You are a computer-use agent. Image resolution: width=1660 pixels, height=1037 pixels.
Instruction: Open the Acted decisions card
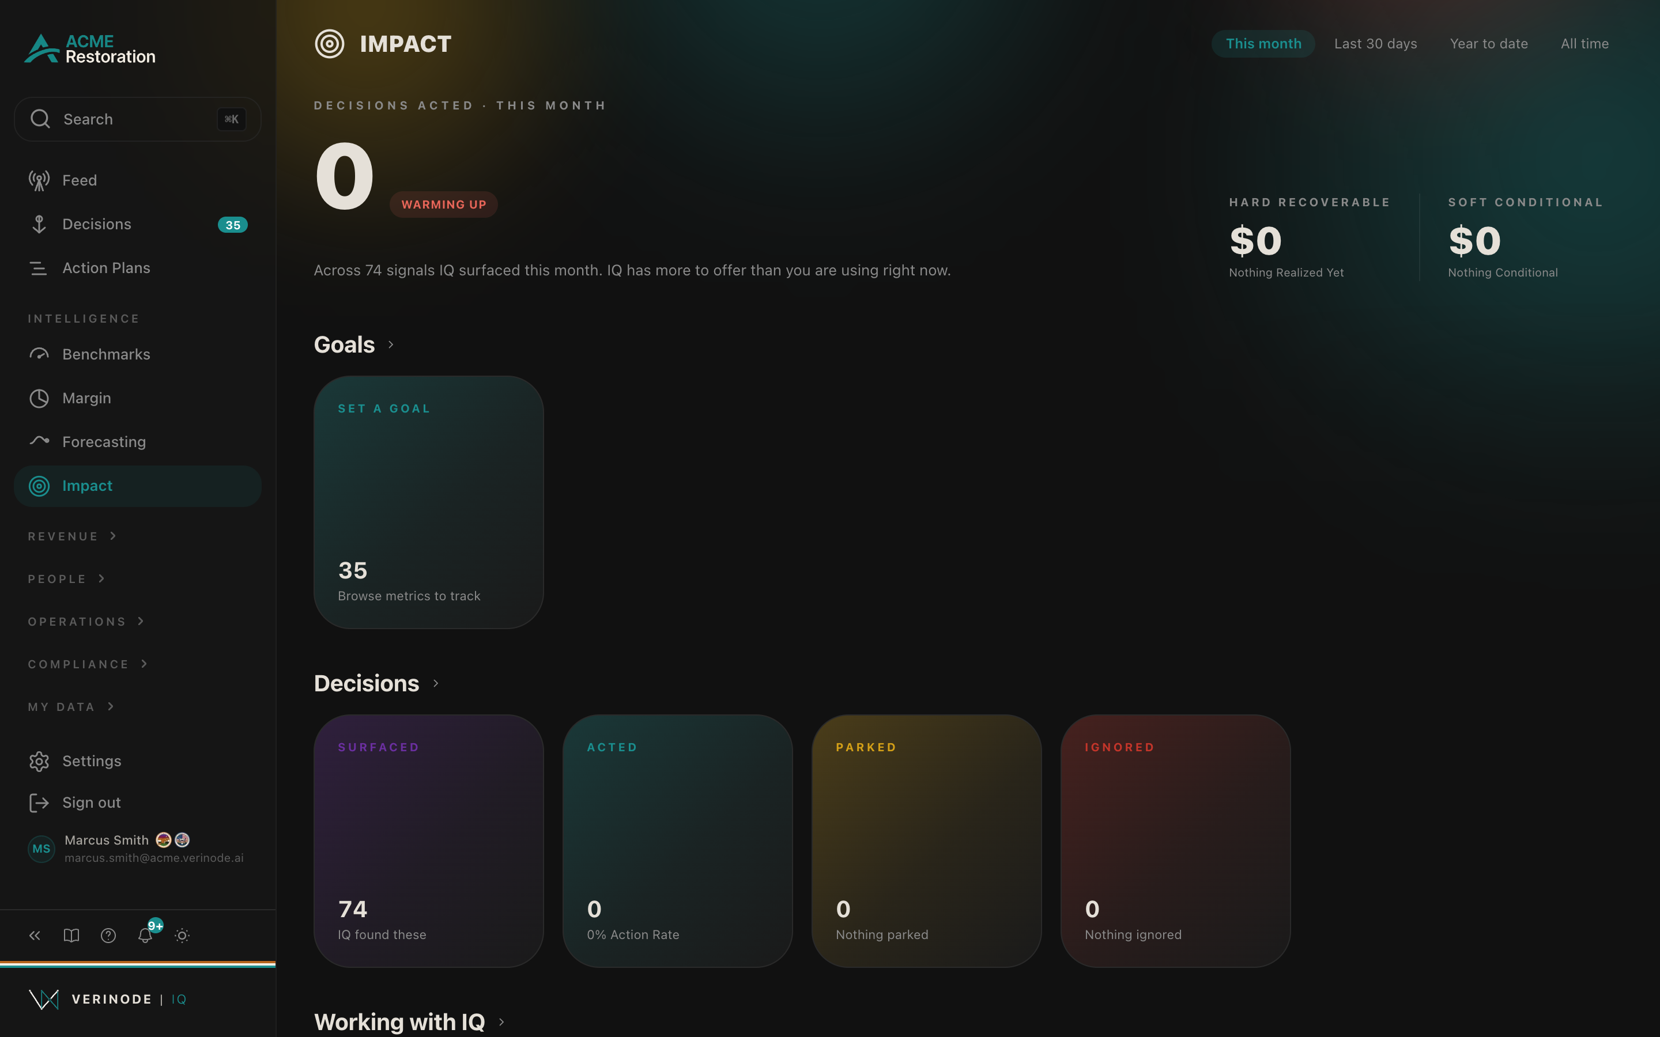click(678, 841)
